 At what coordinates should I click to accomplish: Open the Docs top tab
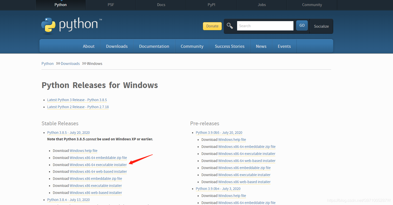(x=161, y=5)
